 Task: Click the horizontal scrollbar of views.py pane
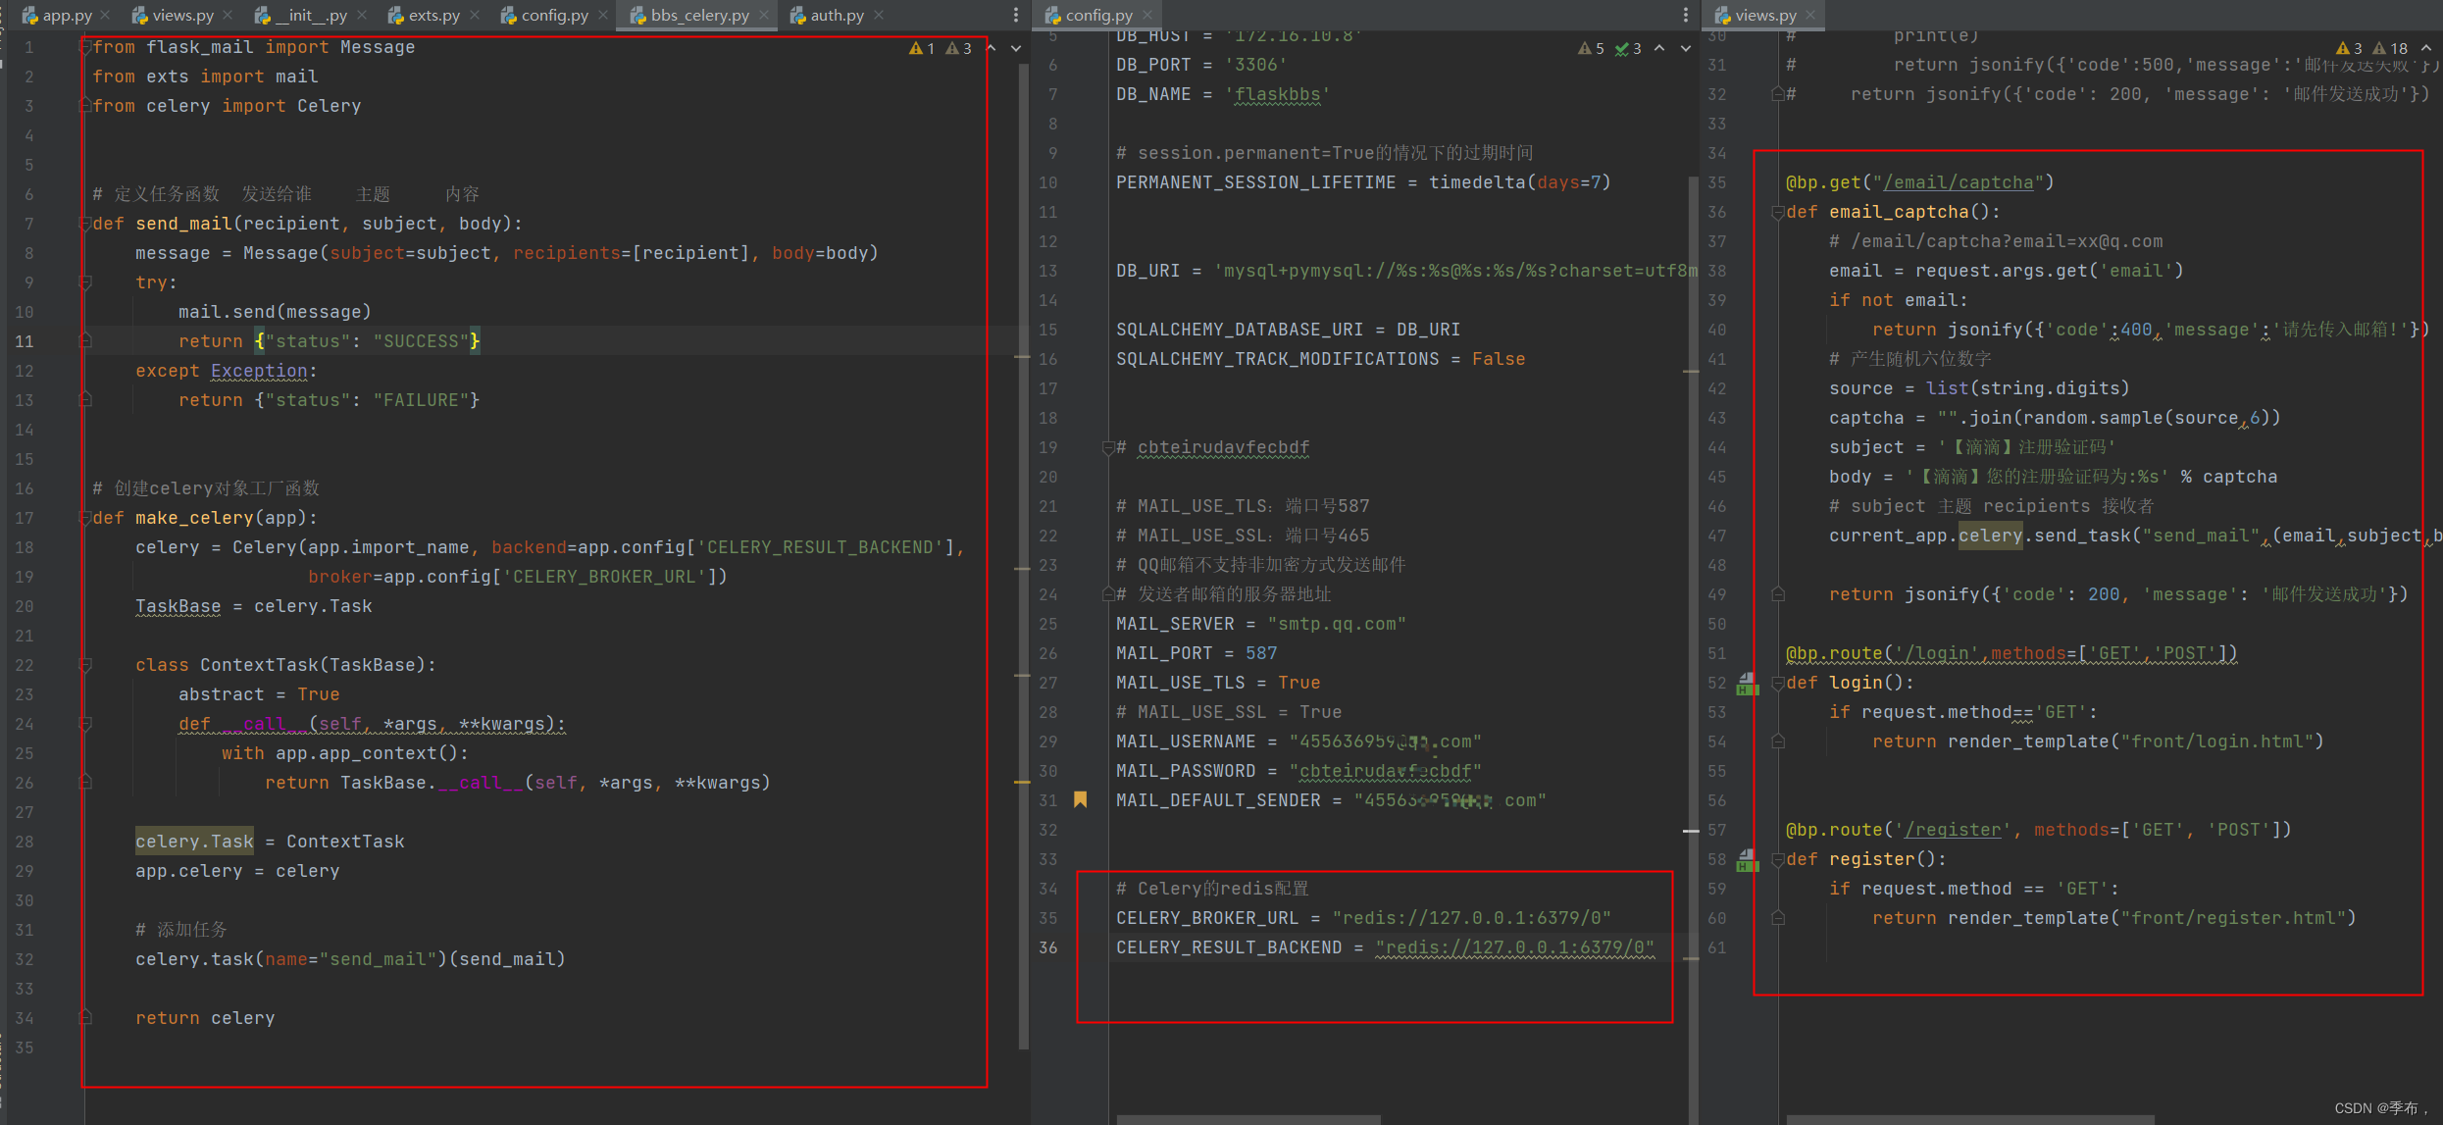tap(1969, 1119)
